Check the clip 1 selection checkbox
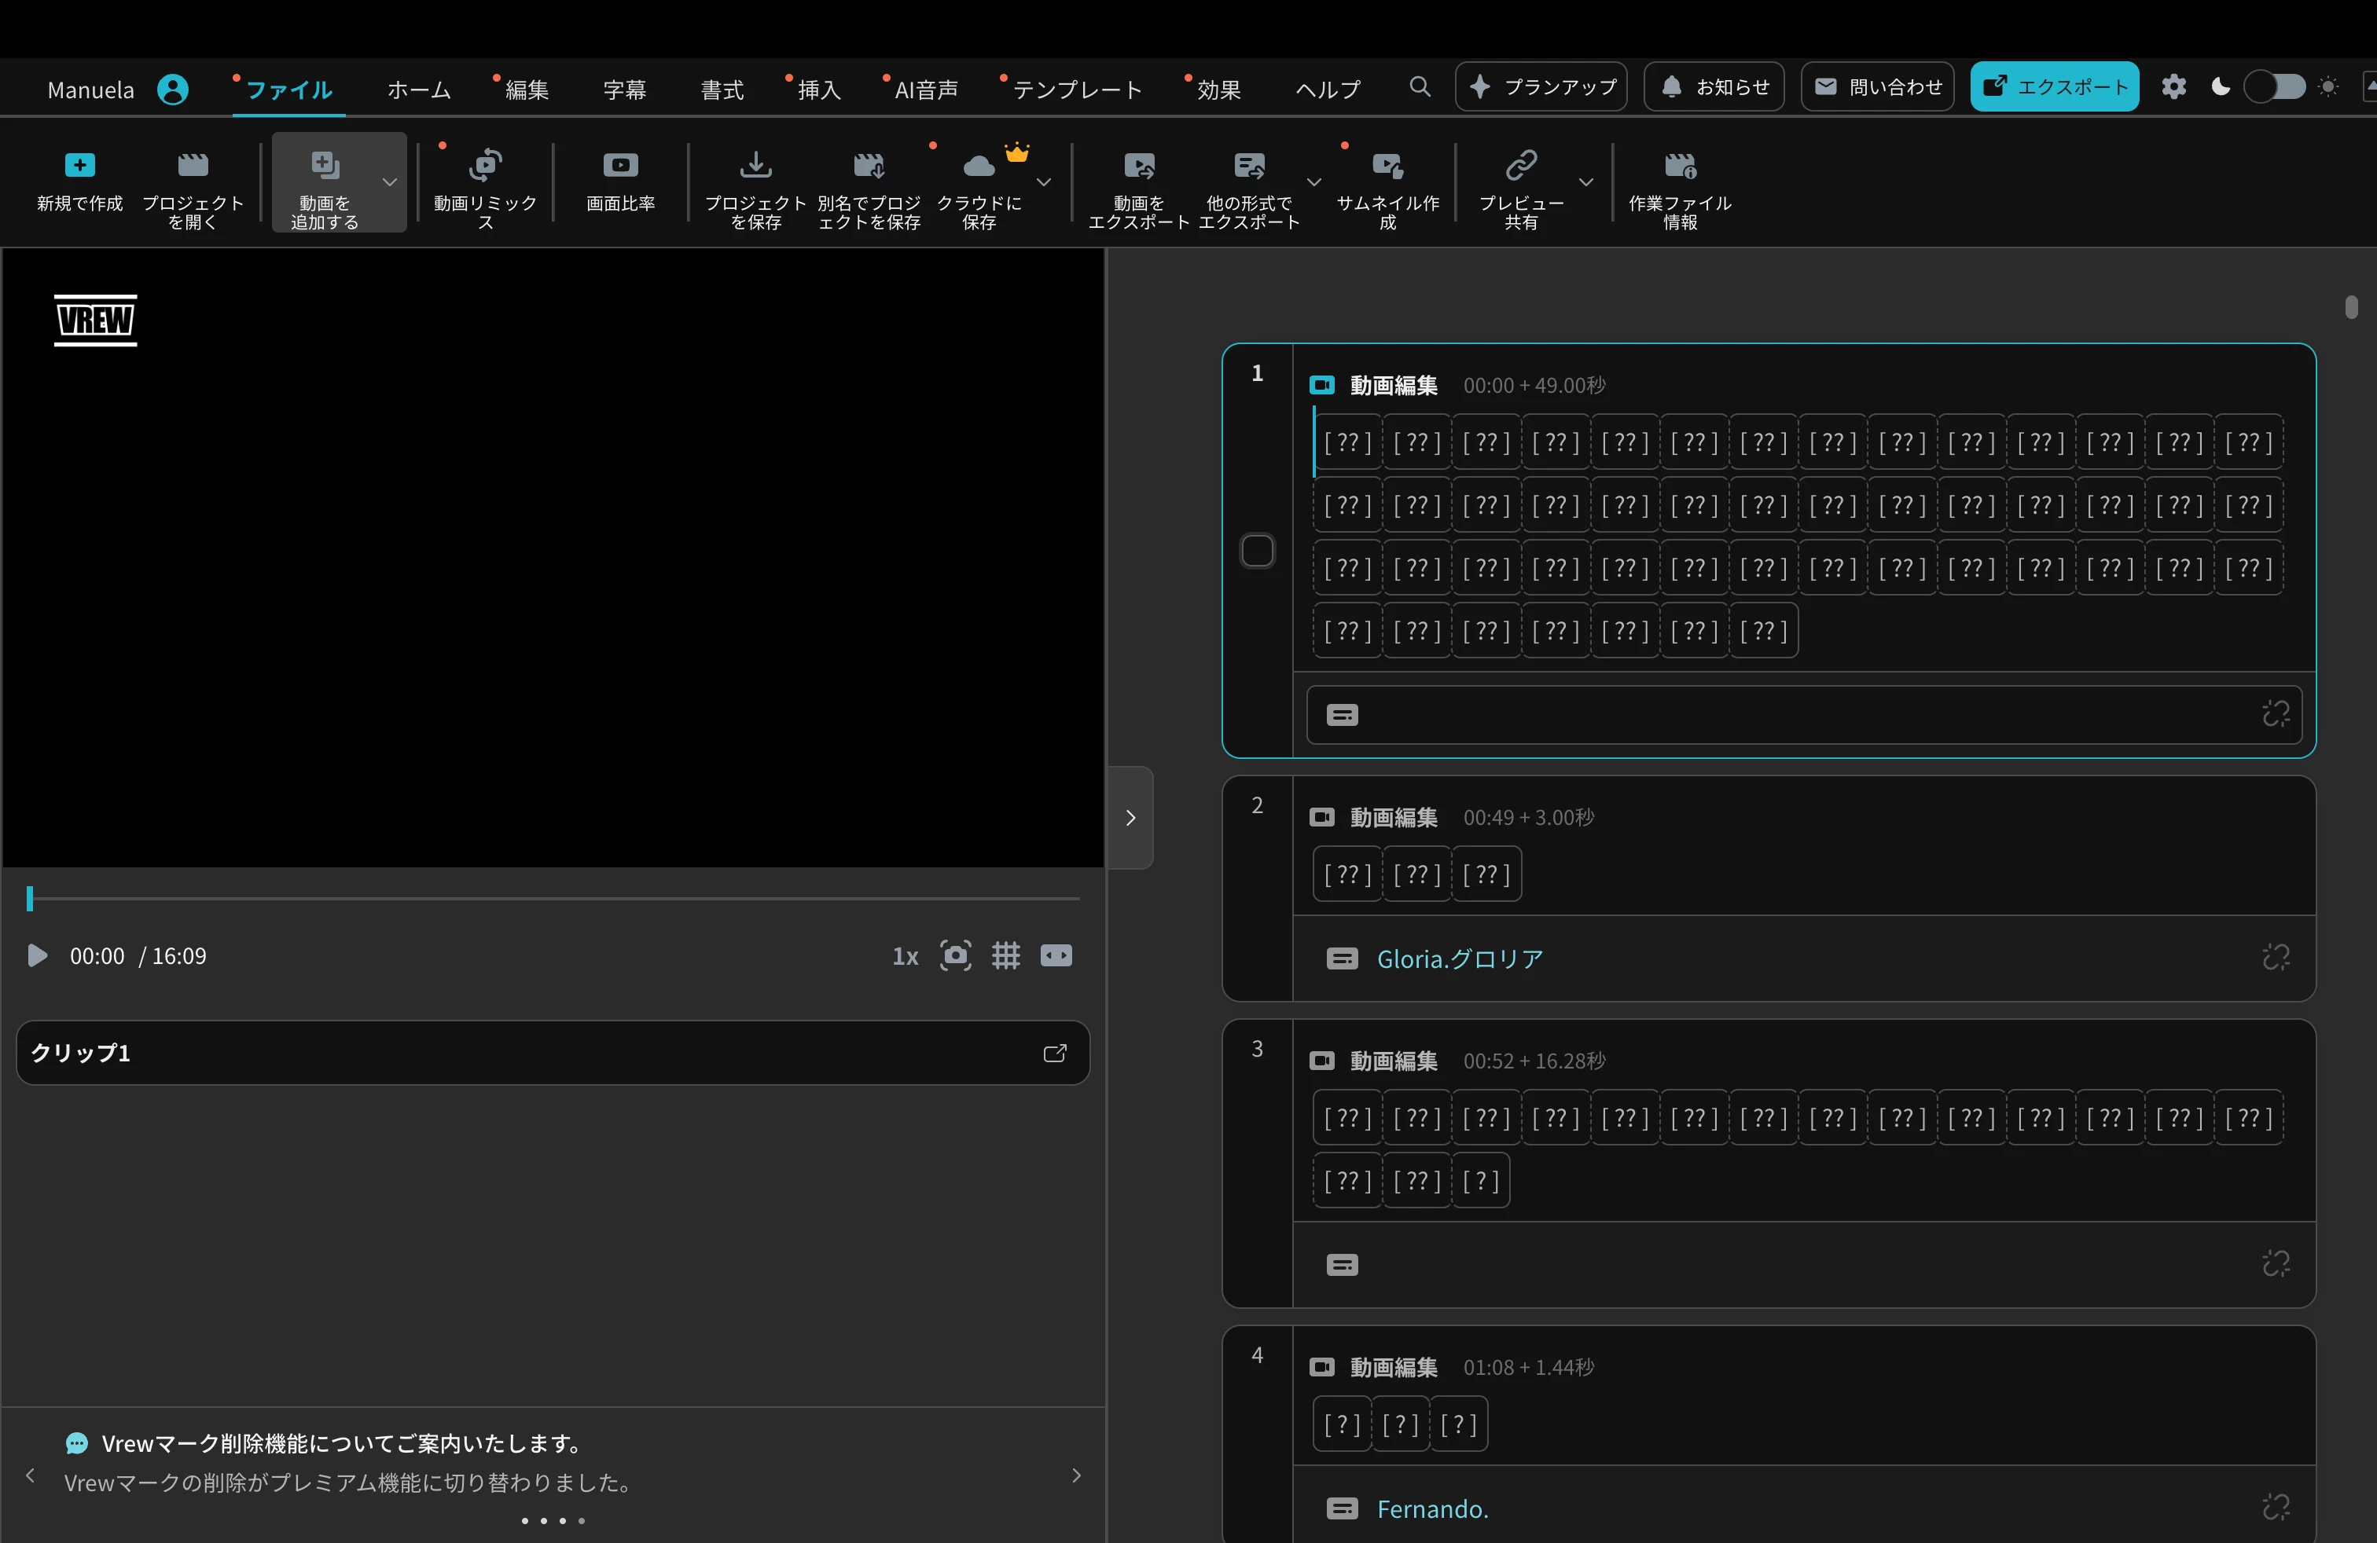Image resolution: width=2377 pixels, height=1543 pixels. 1258,551
